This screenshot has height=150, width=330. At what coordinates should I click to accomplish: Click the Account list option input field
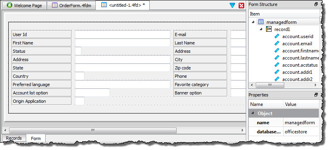point(93,93)
